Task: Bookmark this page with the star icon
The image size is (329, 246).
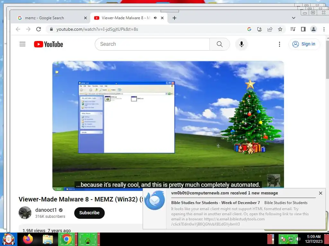Action: 280,29
